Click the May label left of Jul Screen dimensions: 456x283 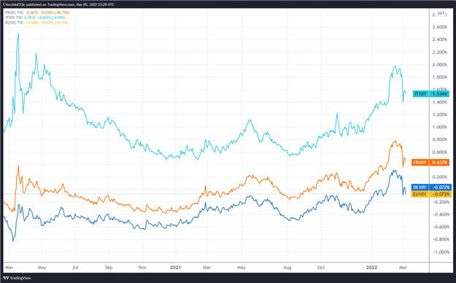[42, 267]
